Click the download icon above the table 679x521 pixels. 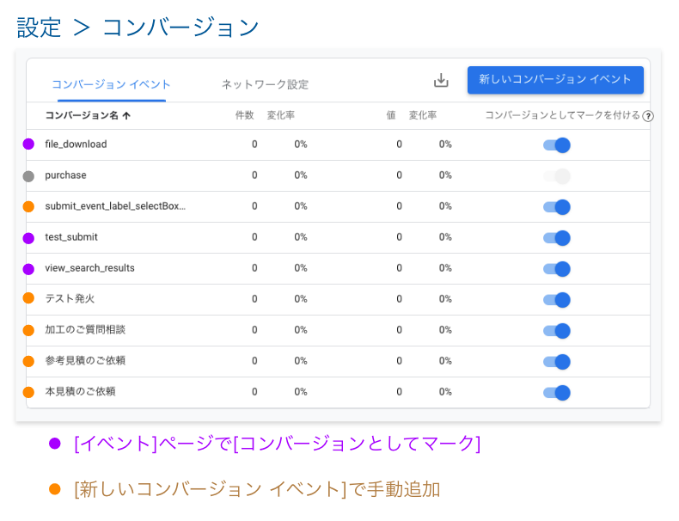point(441,80)
